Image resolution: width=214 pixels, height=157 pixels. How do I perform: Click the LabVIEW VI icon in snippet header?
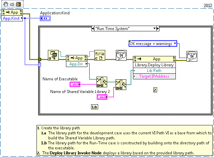pyautogui.click(x=19, y=5)
